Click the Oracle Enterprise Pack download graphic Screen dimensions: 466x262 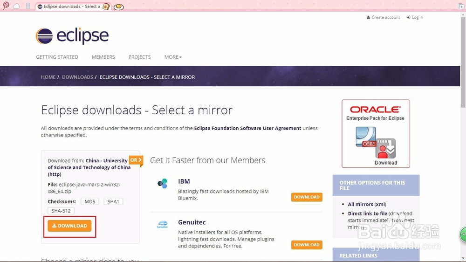click(x=376, y=133)
